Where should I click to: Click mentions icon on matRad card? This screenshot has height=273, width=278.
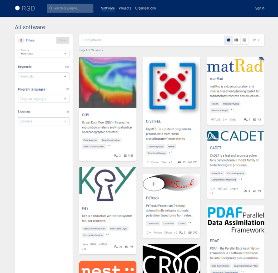coord(254,119)
